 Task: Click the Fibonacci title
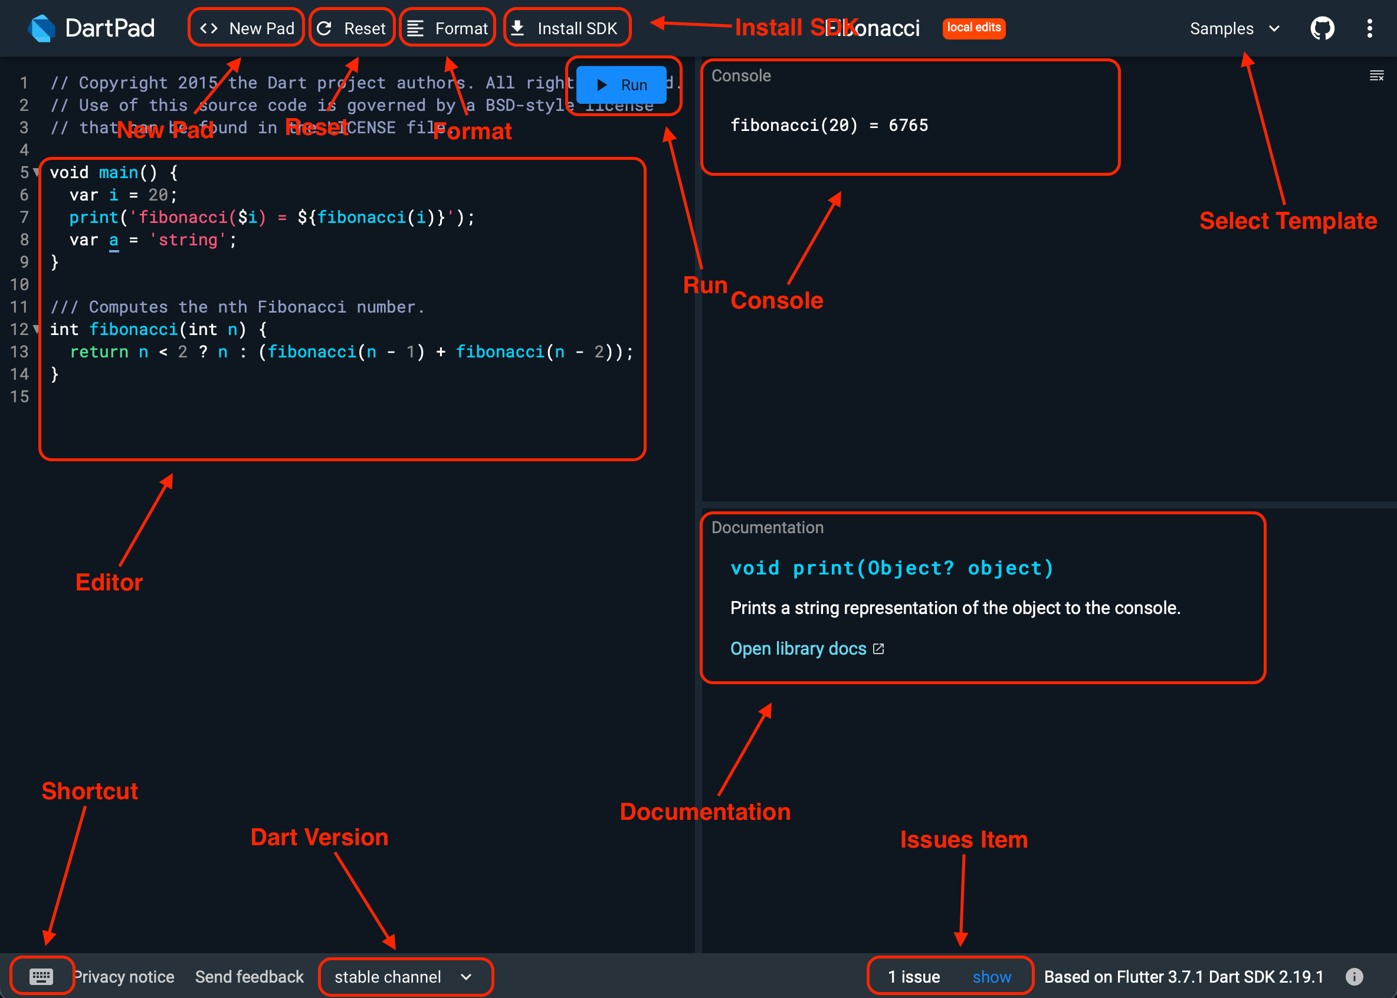[874, 28]
